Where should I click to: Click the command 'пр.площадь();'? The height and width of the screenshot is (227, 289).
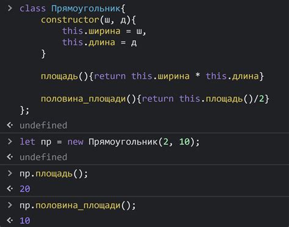tap(54, 174)
